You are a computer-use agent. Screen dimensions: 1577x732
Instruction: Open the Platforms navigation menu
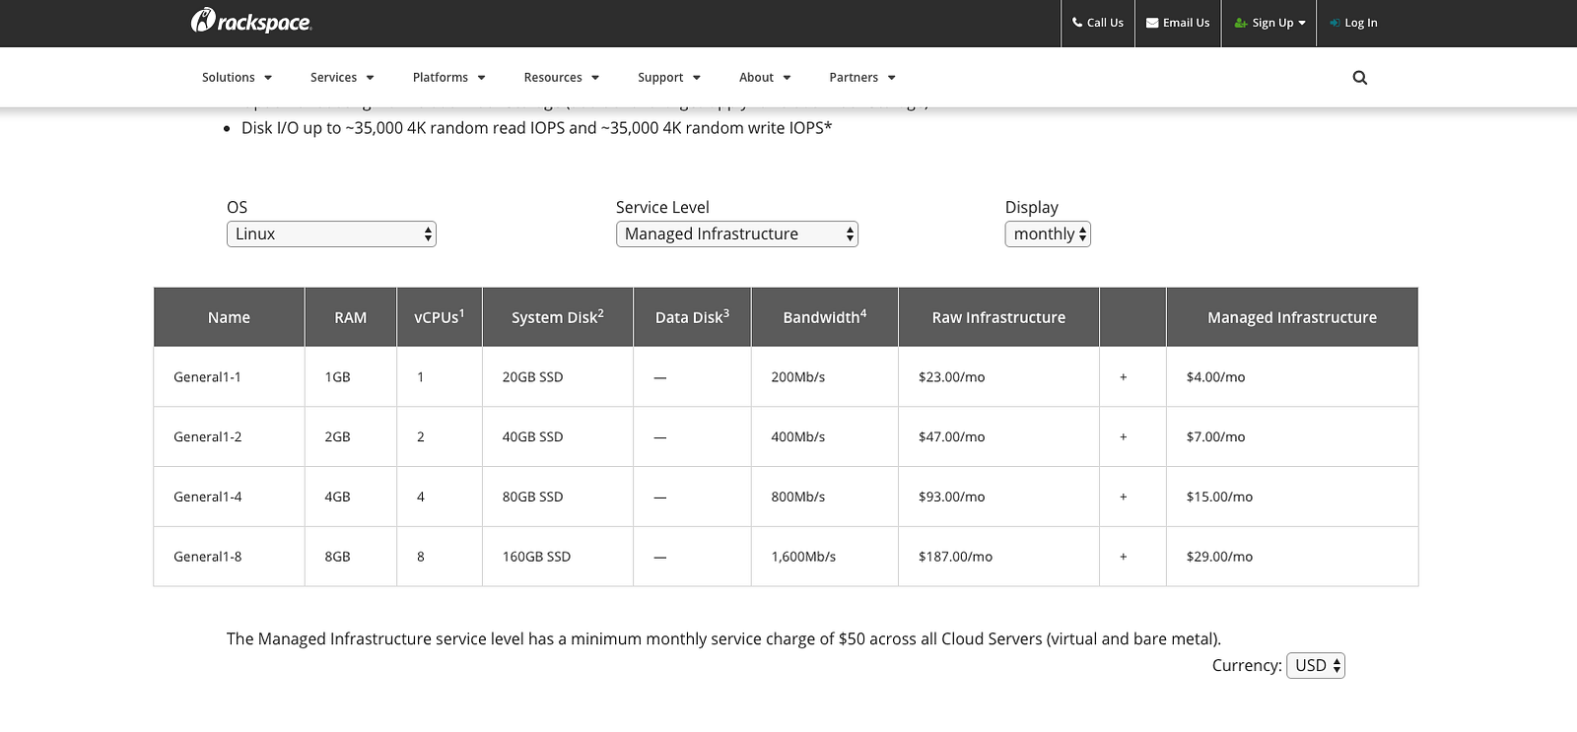448,78
